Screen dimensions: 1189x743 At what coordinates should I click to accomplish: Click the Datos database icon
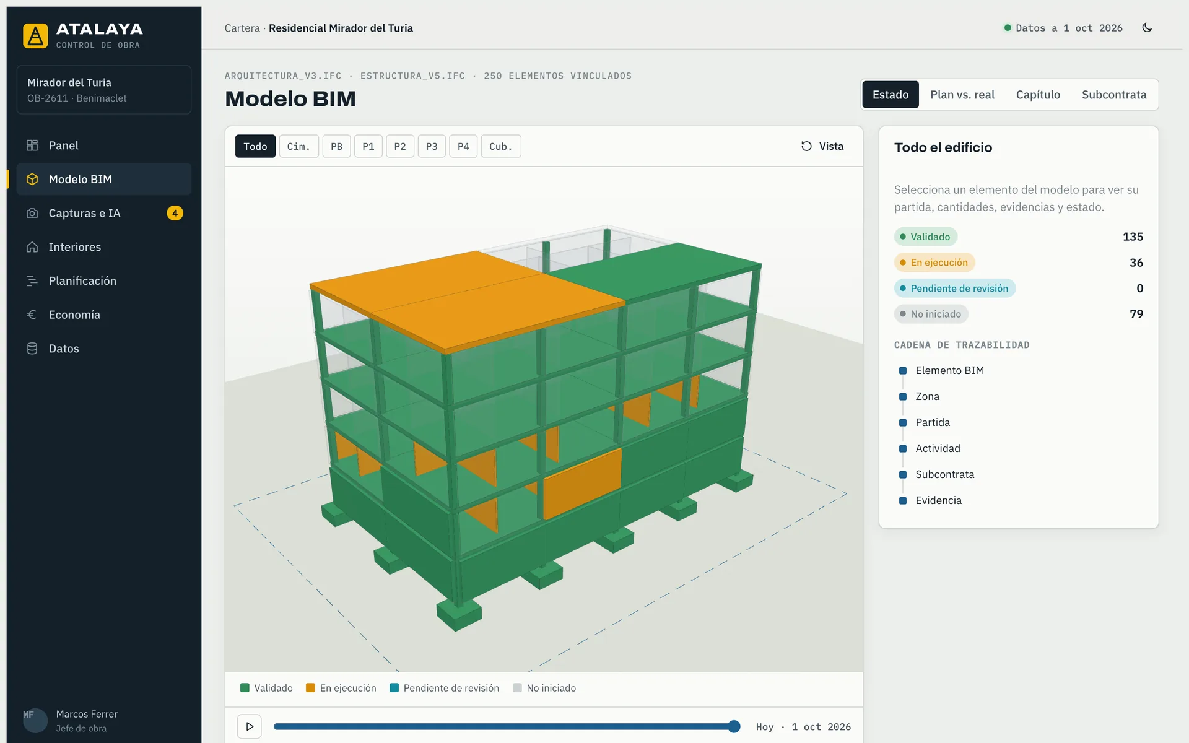[32, 349]
